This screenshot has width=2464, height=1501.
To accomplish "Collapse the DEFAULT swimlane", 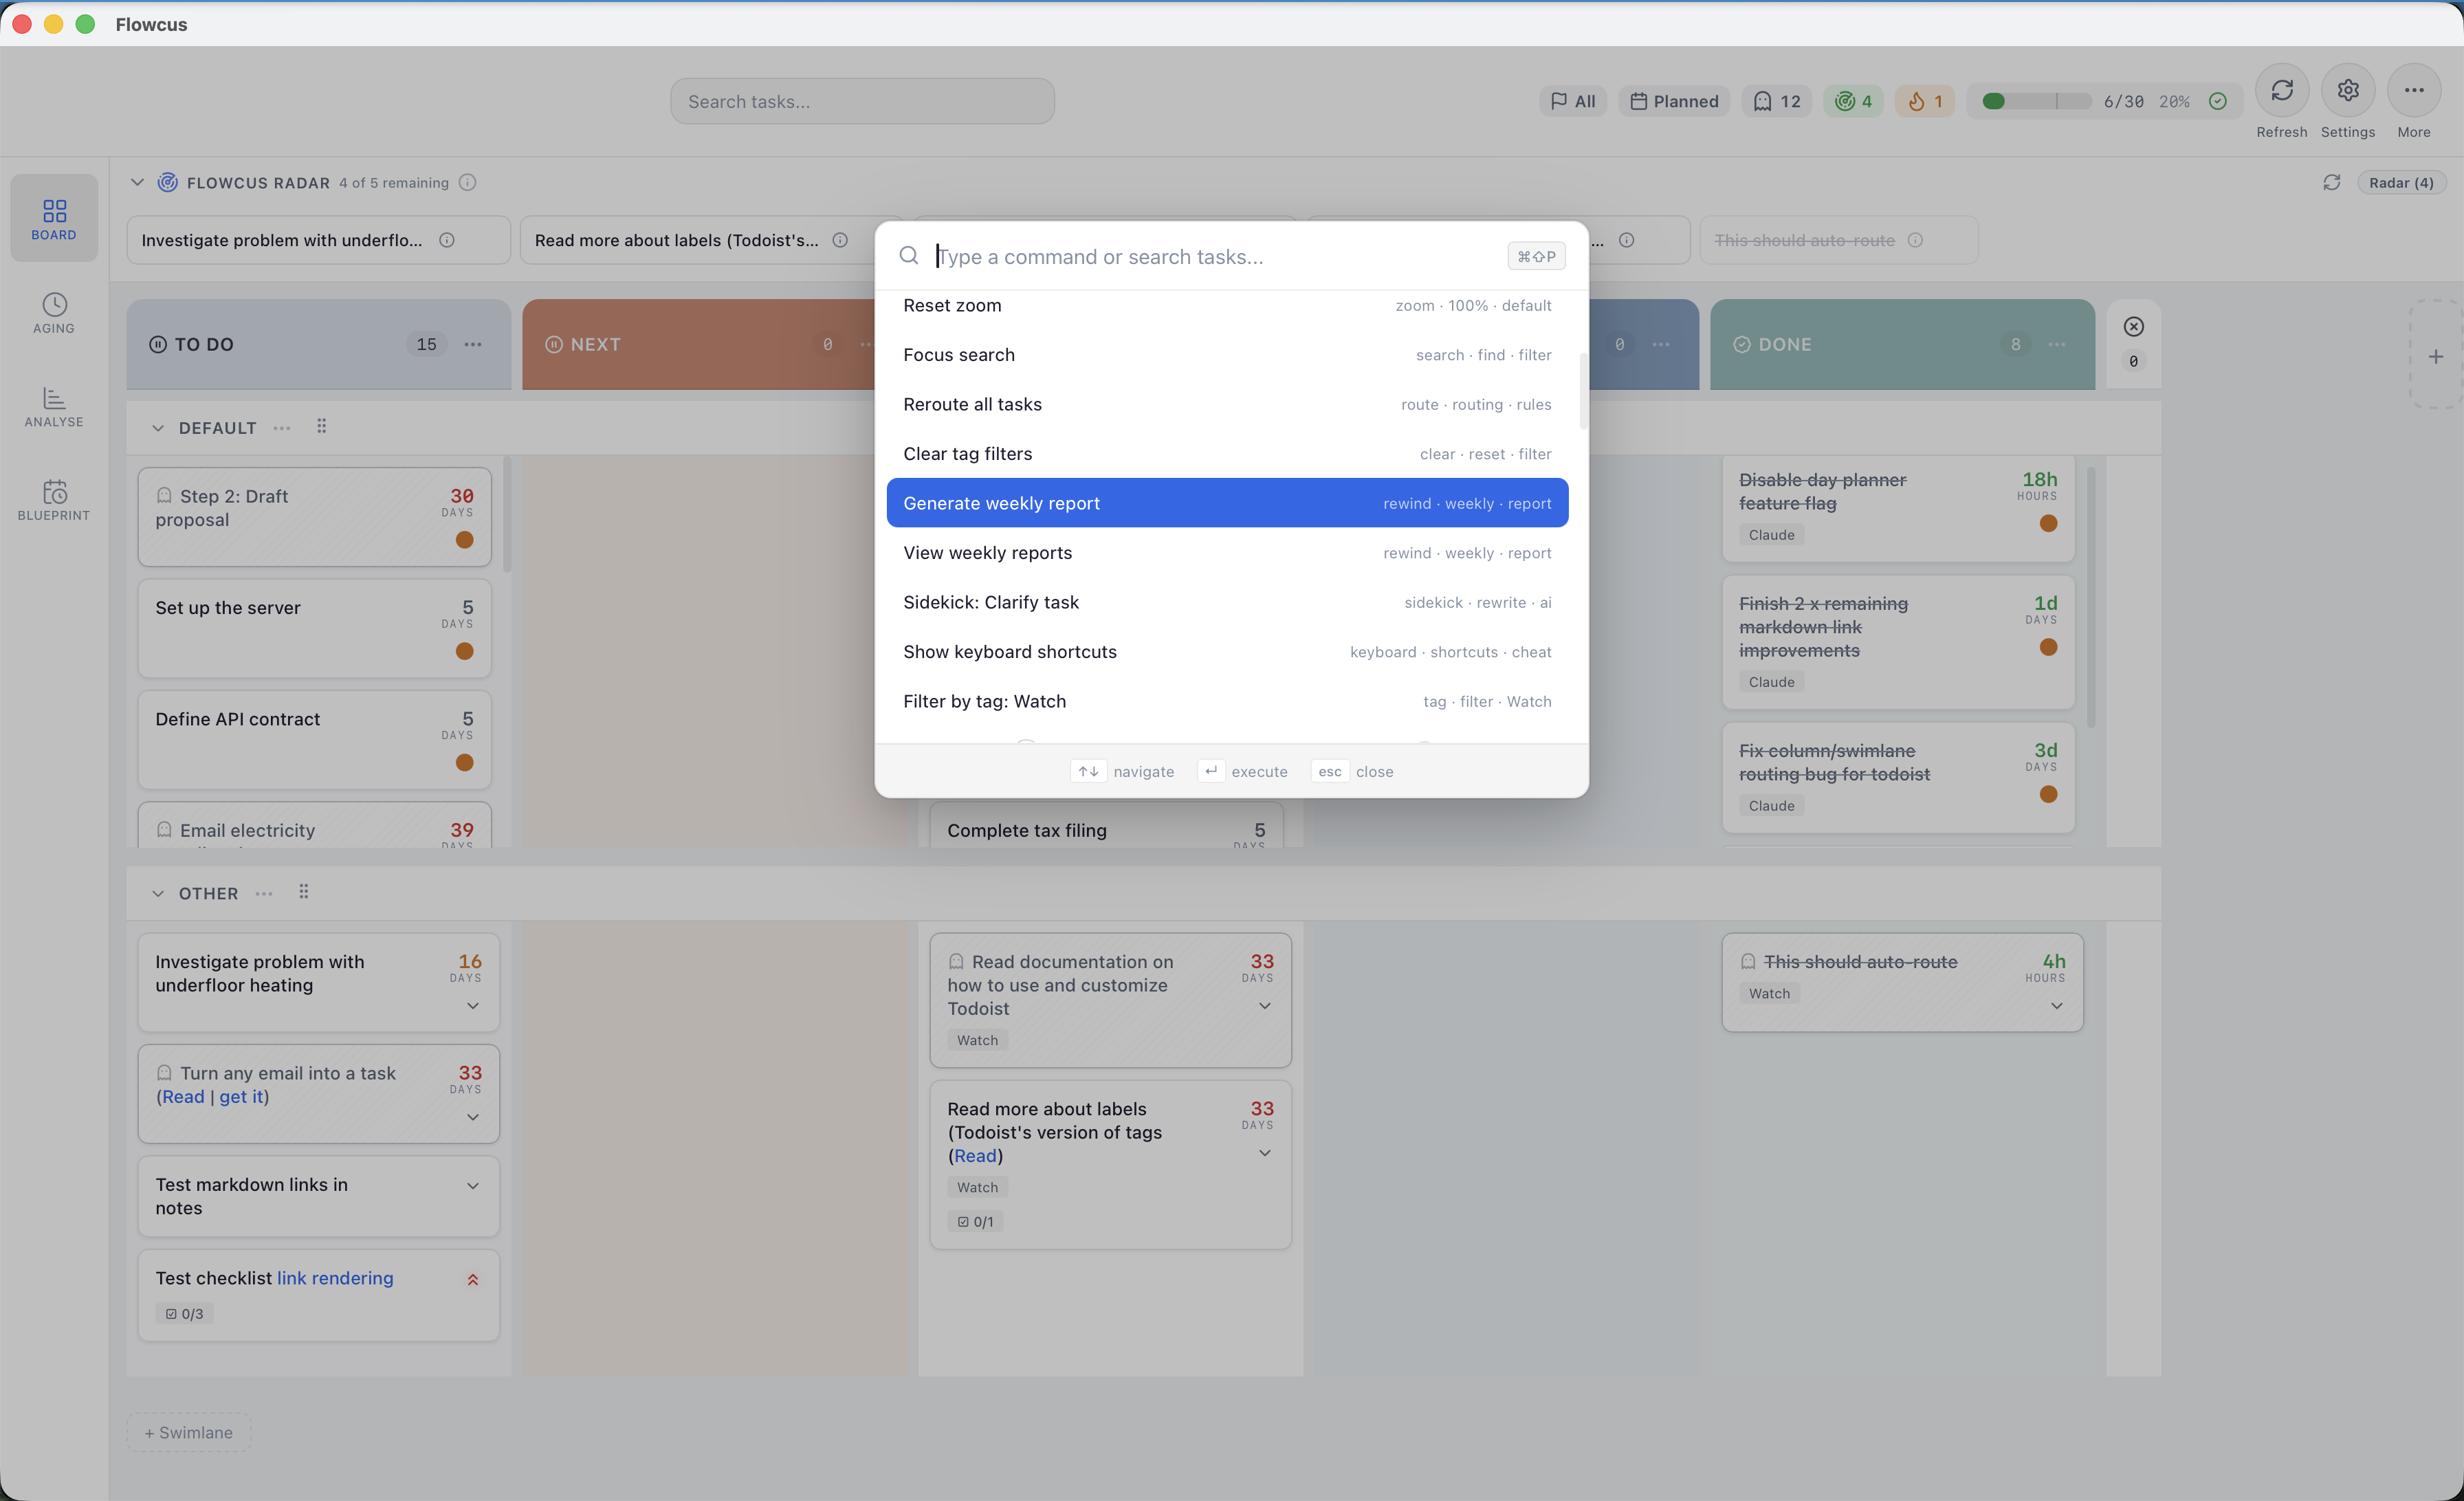I will [158, 428].
